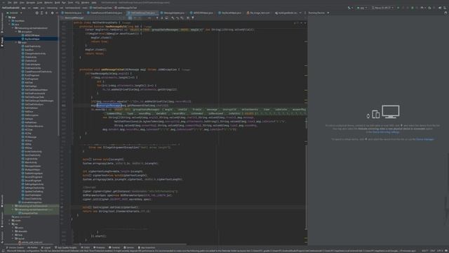
Task: Close the Running Devices tab
Action: [x=328, y=13]
